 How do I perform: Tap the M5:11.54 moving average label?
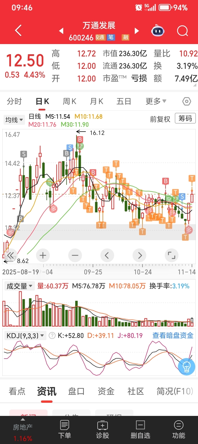(58, 117)
